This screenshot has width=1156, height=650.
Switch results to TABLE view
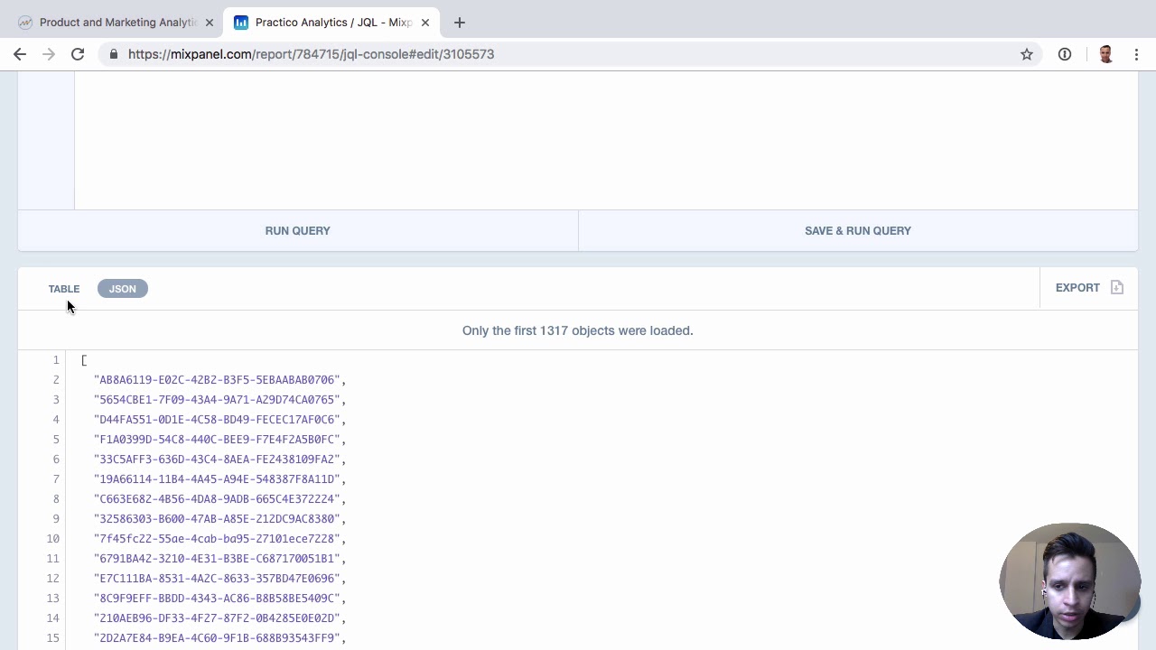pyautogui.click(x=64, y=289)
